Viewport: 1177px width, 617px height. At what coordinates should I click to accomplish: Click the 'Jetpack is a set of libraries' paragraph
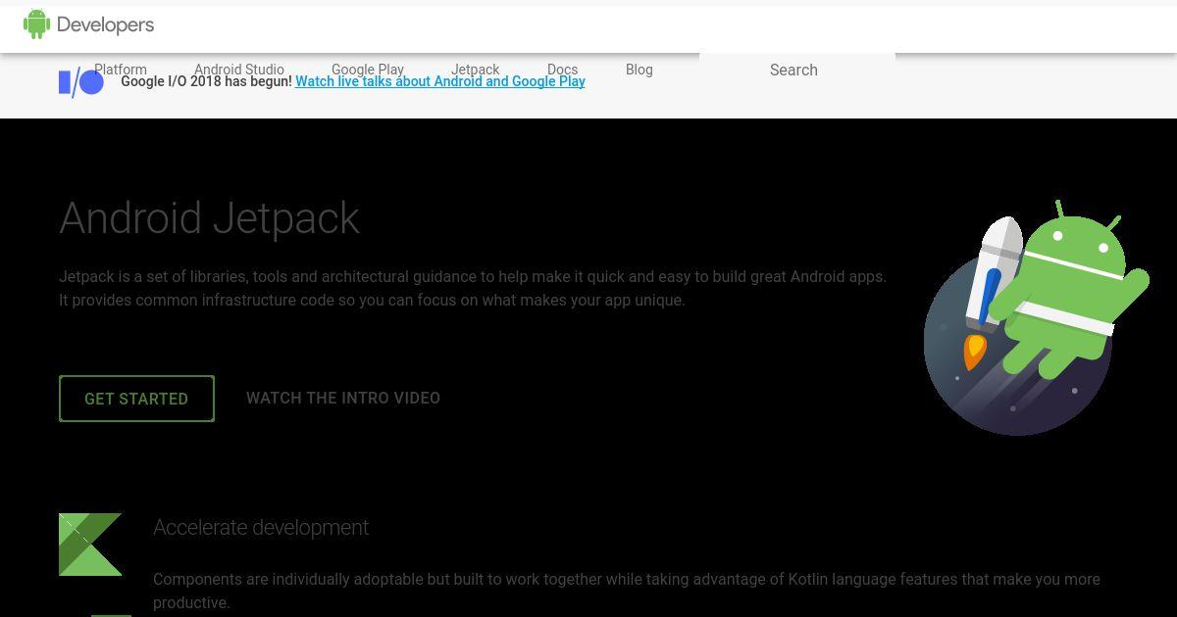click(x=473, y=288)
